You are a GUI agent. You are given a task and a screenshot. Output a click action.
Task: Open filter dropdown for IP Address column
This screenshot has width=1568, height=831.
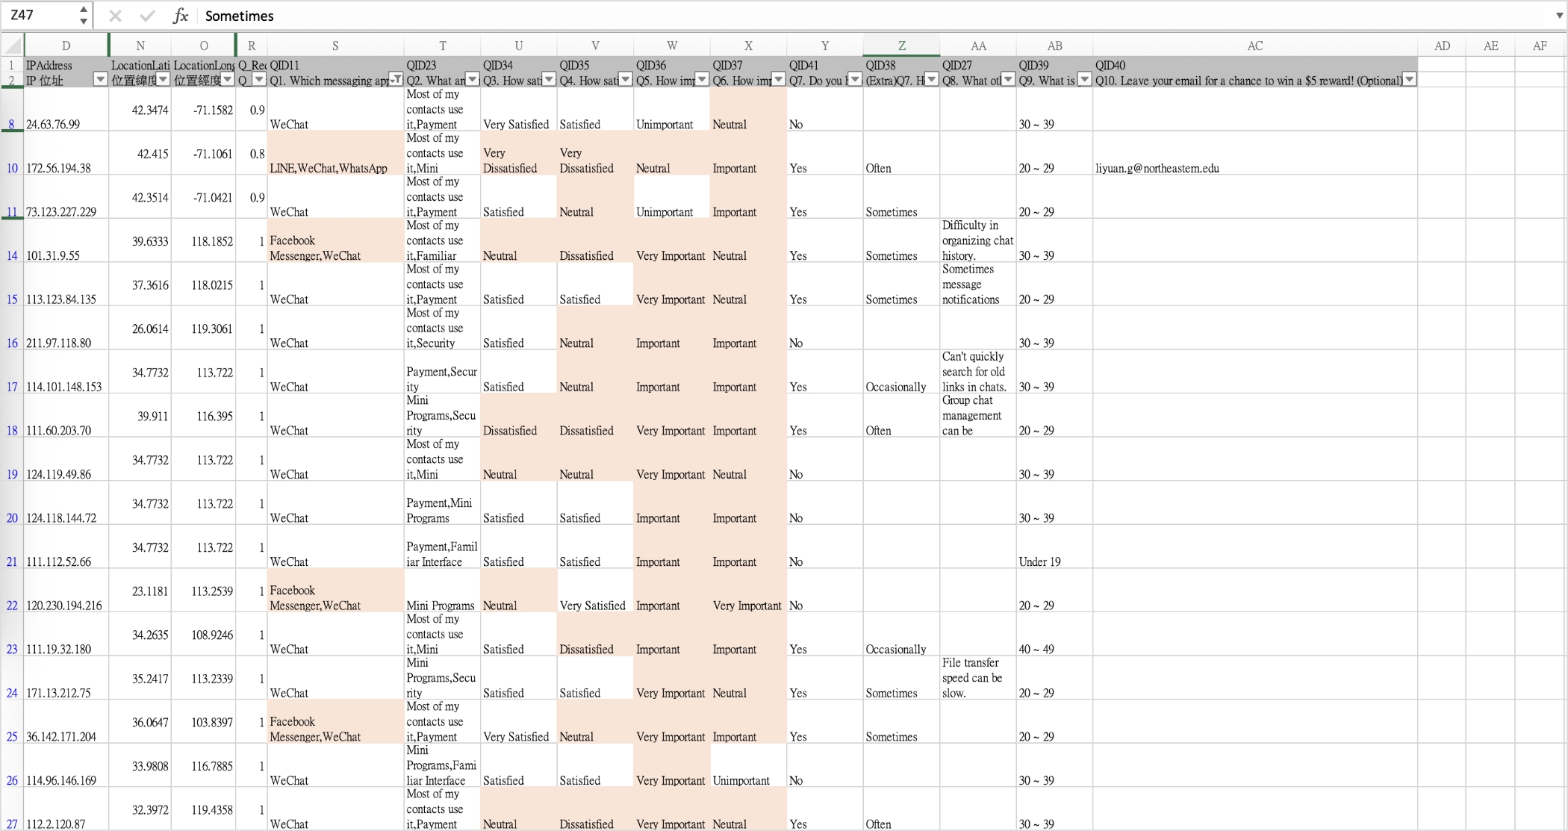(100, 80)
